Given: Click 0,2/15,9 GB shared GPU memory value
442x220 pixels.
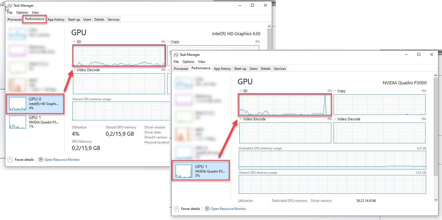Looking at the screenshot, I should click(120, 134).
